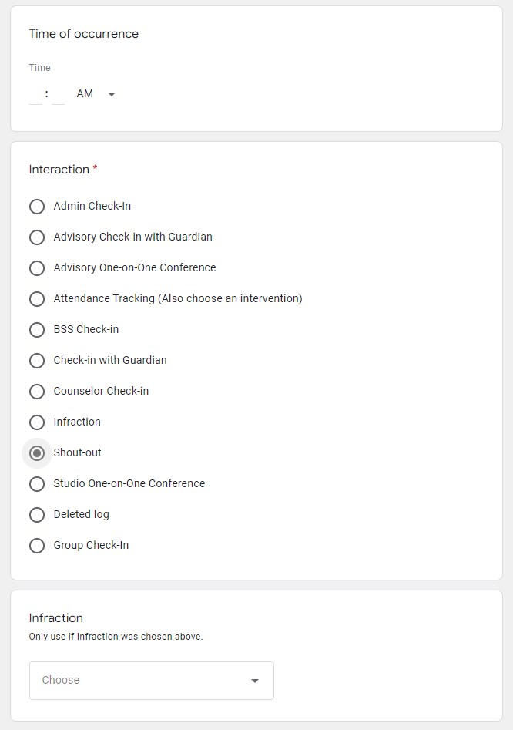The width and height of the screenshot is (513, 730).
Task: Select BSS Check-in radio button
Action: (x=37, y=330)
